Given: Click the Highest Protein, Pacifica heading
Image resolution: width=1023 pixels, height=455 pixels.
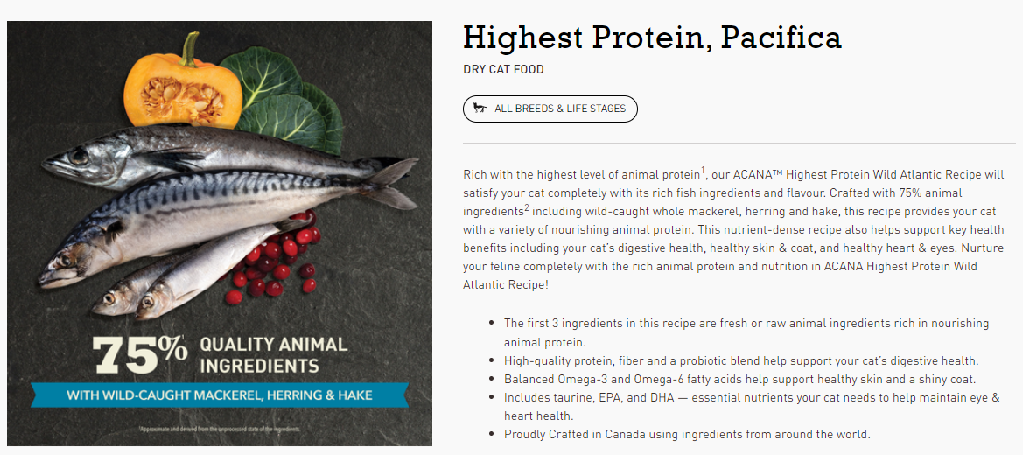Looking at the screenshot, I should pos(652,38).
